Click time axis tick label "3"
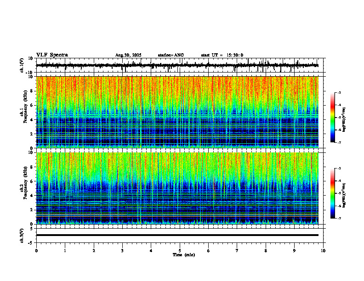Screen dimensions: 364x281 122,251
